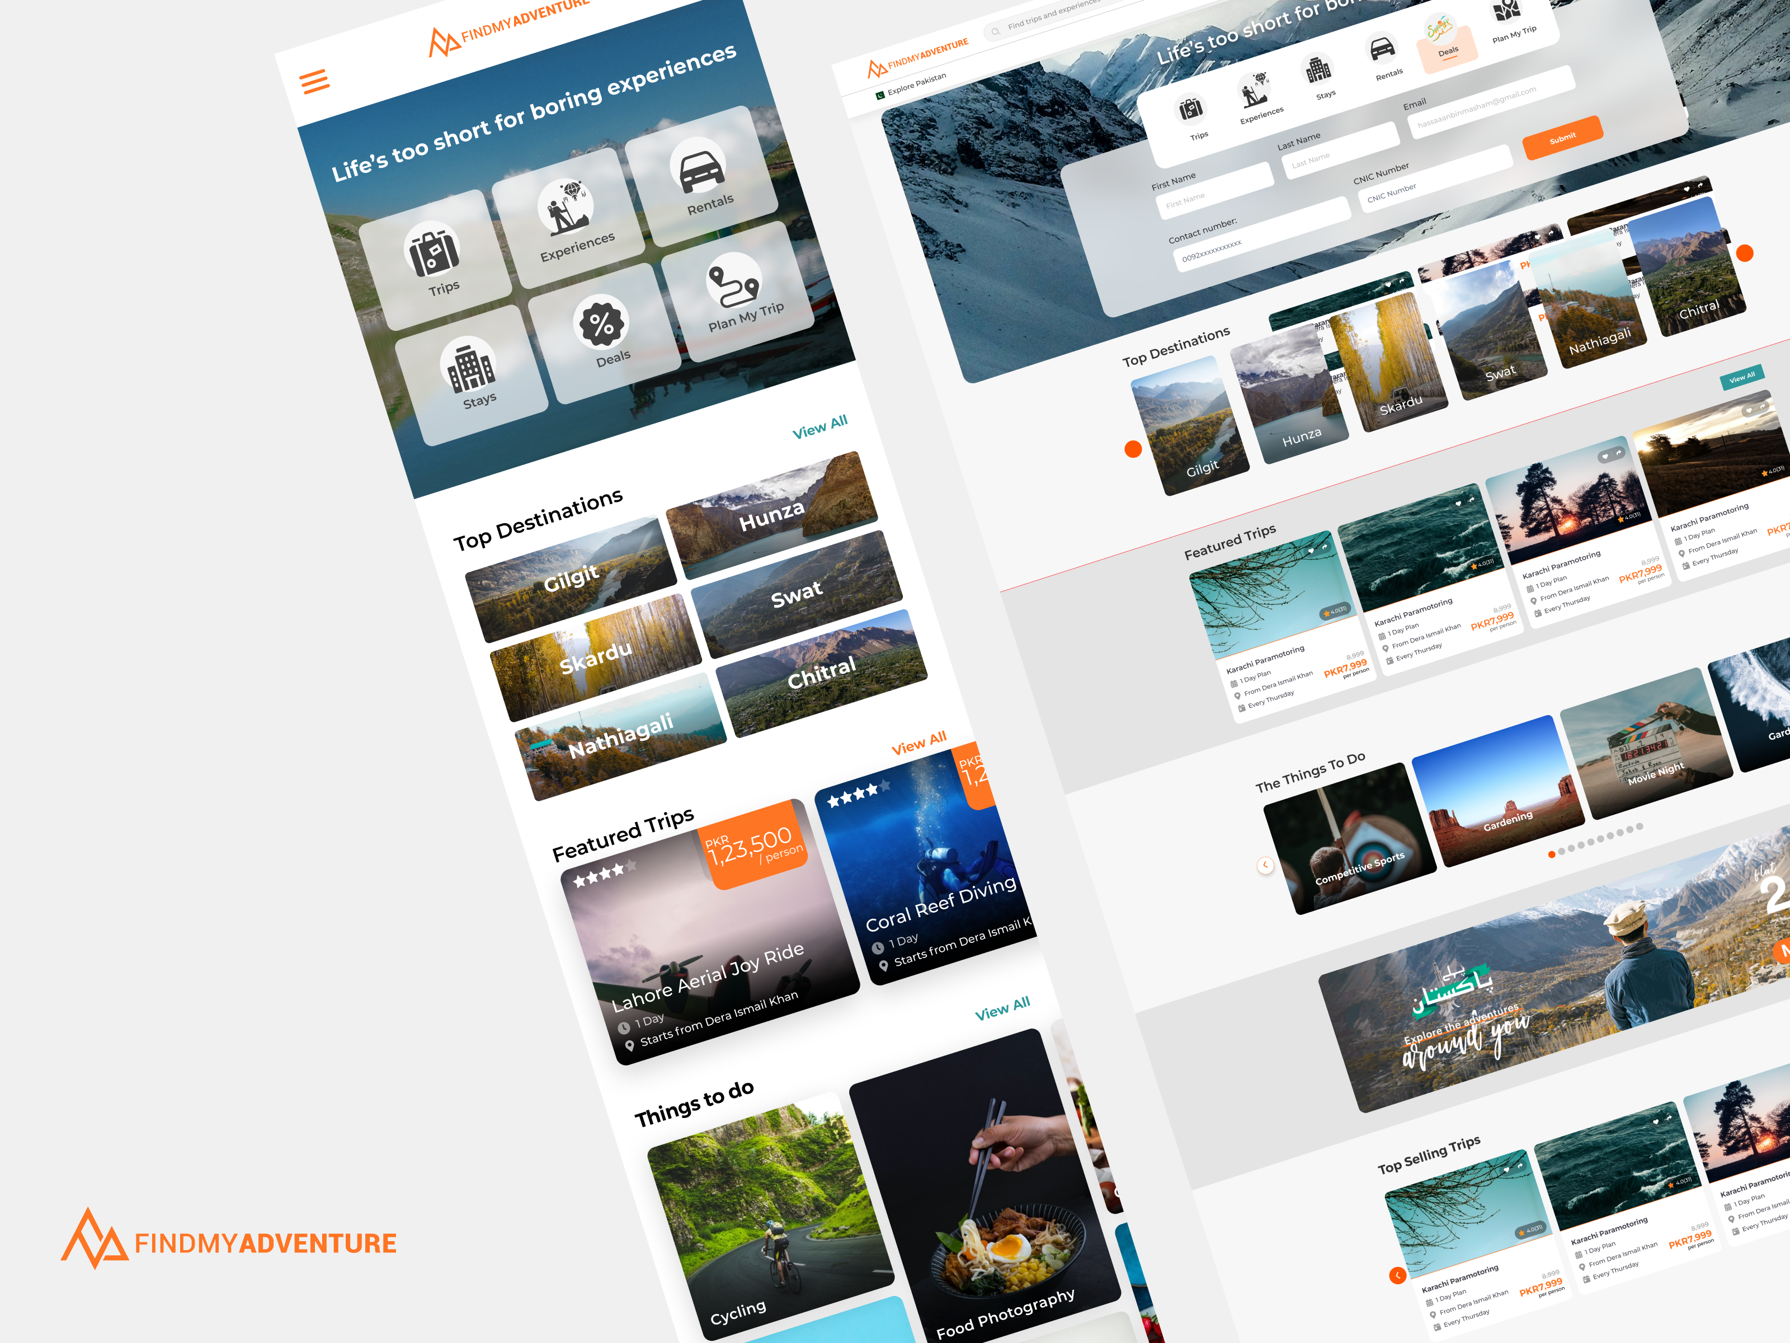The width and height of the screenshot is (1790, 1343).
Task: Tap the Rentals car icon on mobile
Action: tap(698, 166)
